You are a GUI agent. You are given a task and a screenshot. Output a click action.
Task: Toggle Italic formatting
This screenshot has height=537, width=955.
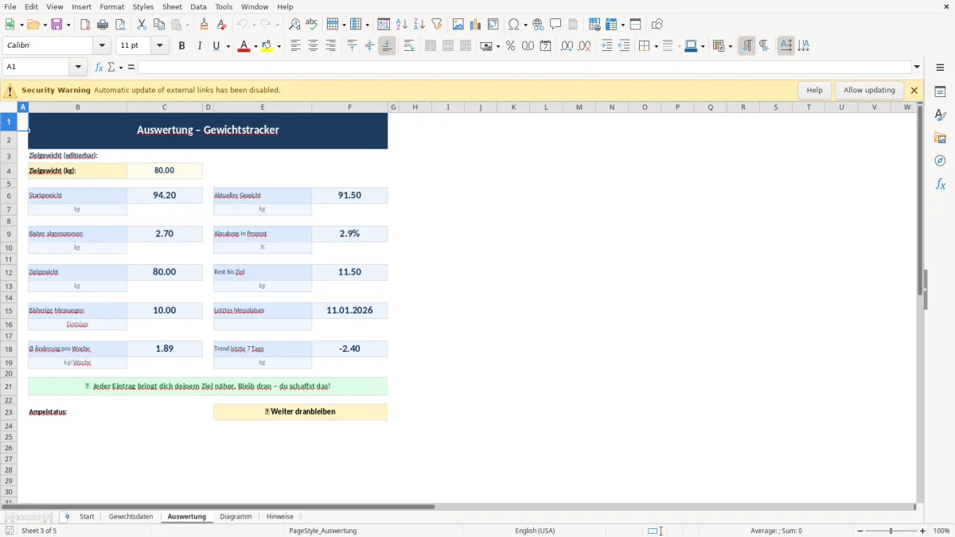click(200, 46)
